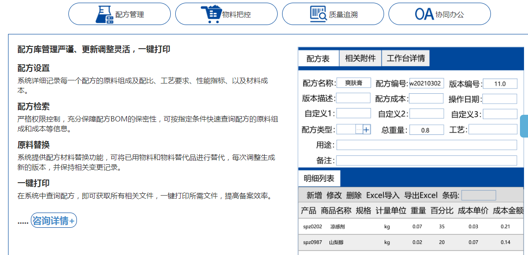Screen dimensions: 528x255
Task: Click the 咨询详情+ button
Action: [54, 221]
